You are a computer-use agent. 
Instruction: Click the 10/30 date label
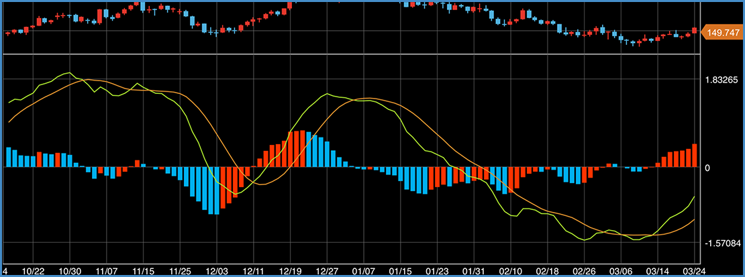[x=69, y=271]
